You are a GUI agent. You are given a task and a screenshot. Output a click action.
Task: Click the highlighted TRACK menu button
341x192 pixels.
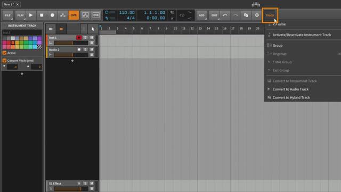point(270,15)
